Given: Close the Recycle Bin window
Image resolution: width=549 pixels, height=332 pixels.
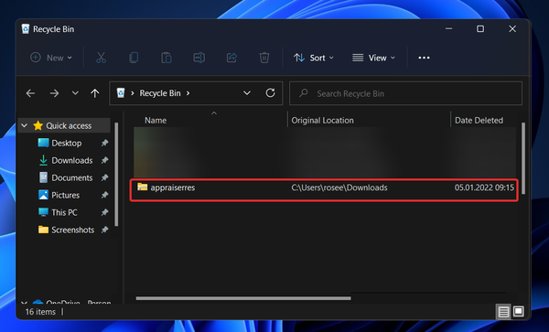Looking at the screenshot, I should coord(512,29).
